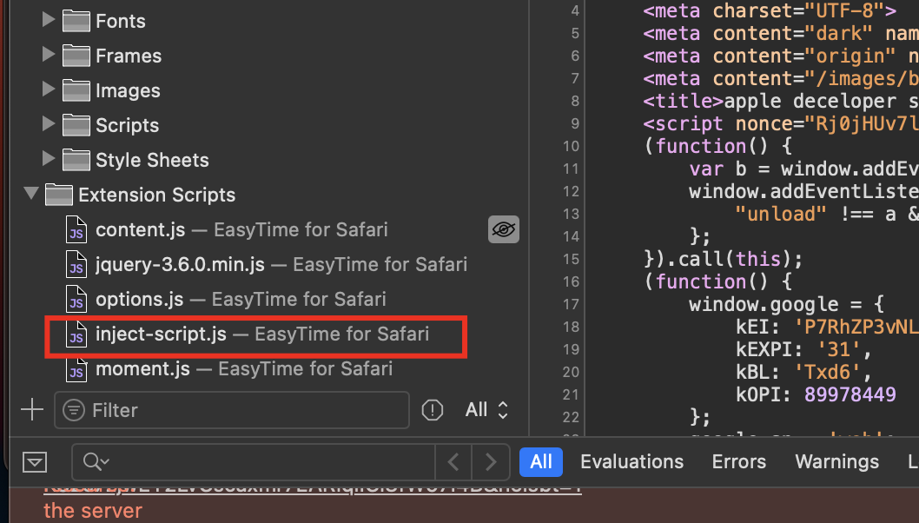Image resolution: width=919 pixels, height=523 pixels.
Task: Click the console drawer toggle icon
Action: (x=35, y=462)
